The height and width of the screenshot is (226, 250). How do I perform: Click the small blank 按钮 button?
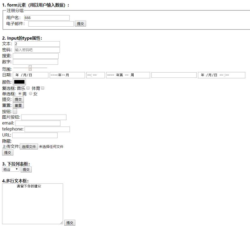tap(15, 111)
